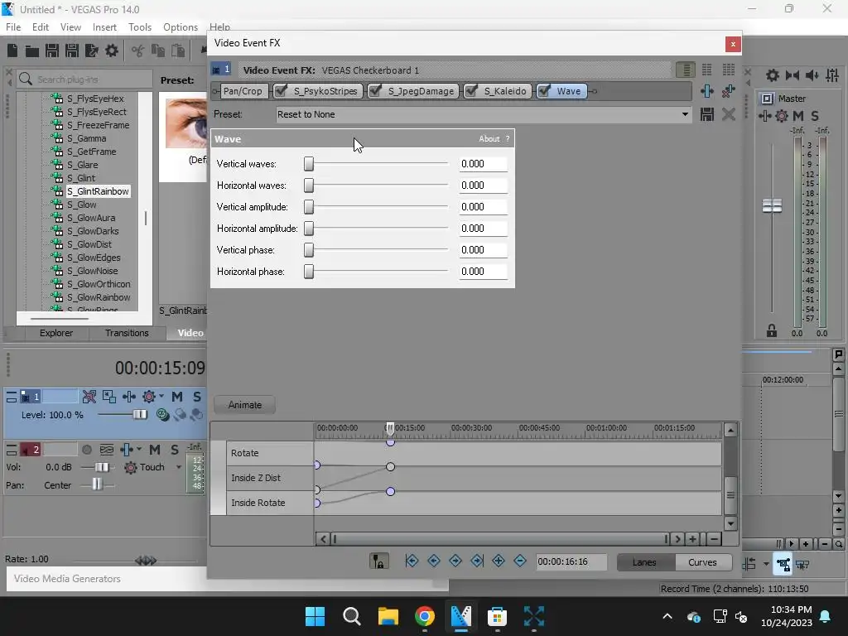Solo audio track 2 with S button
Screen dimensions: 848x636
[x=175, y=450]
